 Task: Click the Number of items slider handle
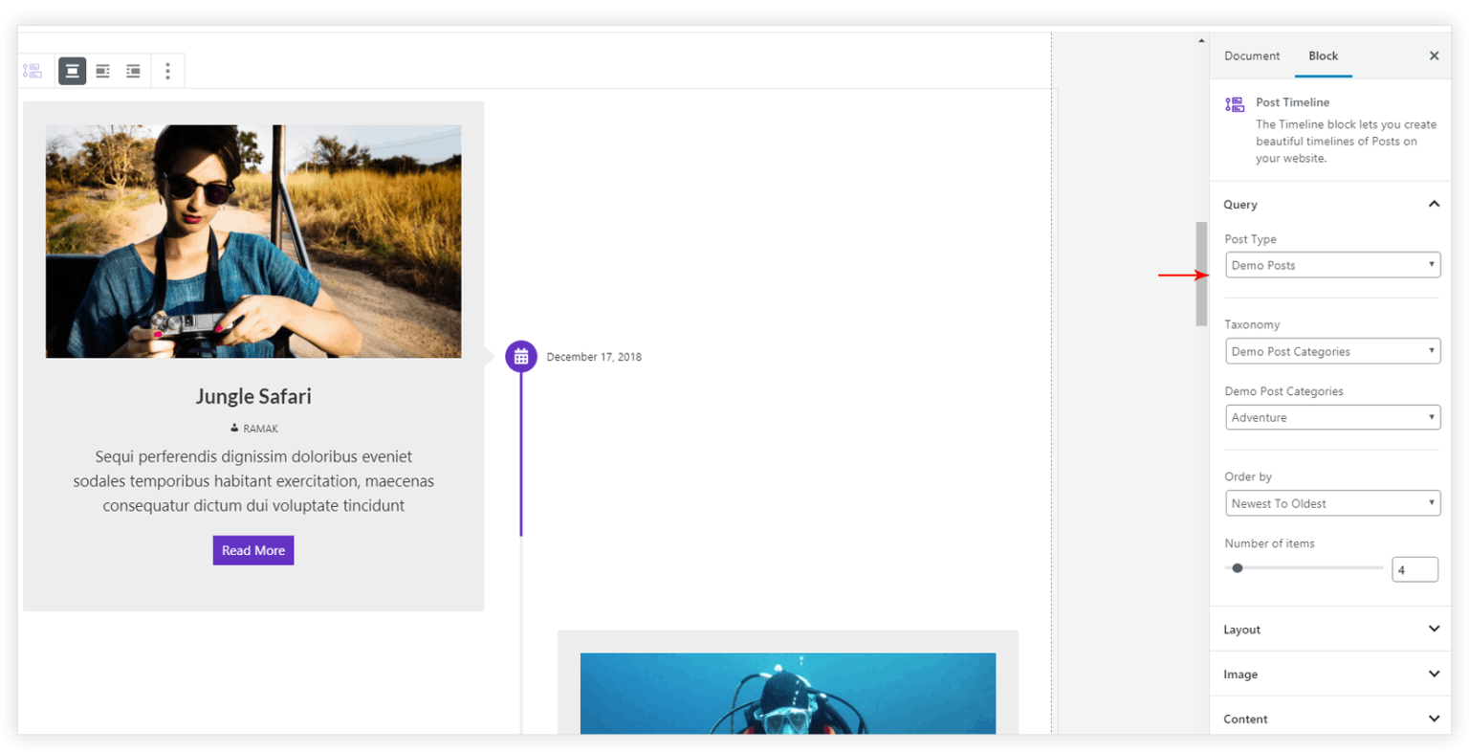[1238, 568]
